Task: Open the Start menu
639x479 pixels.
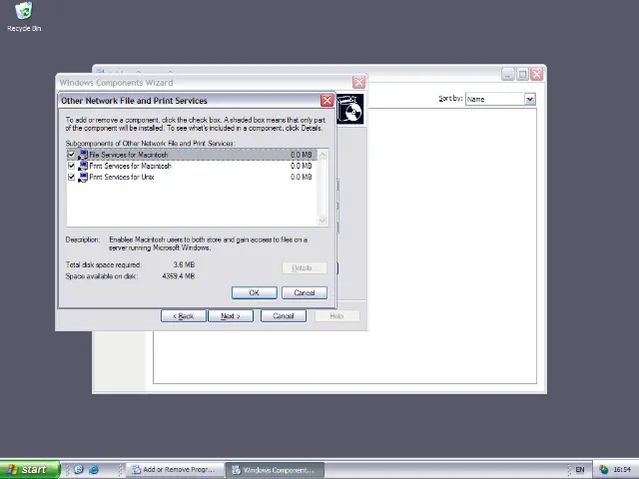Action: click(28, 469)
